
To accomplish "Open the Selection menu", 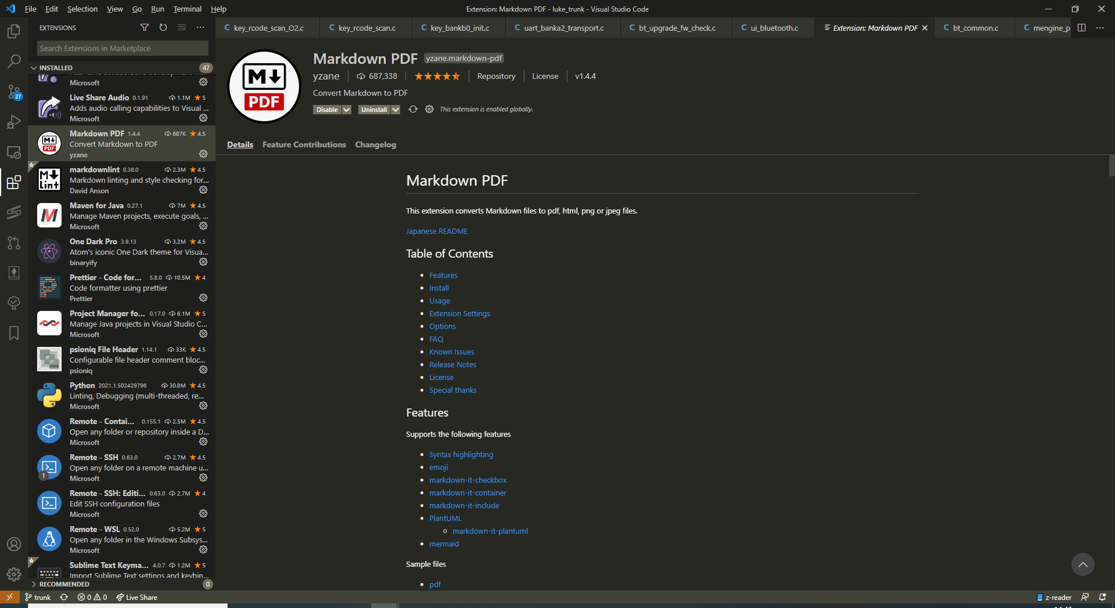I will pyautogui.click(x=82, y=9).
